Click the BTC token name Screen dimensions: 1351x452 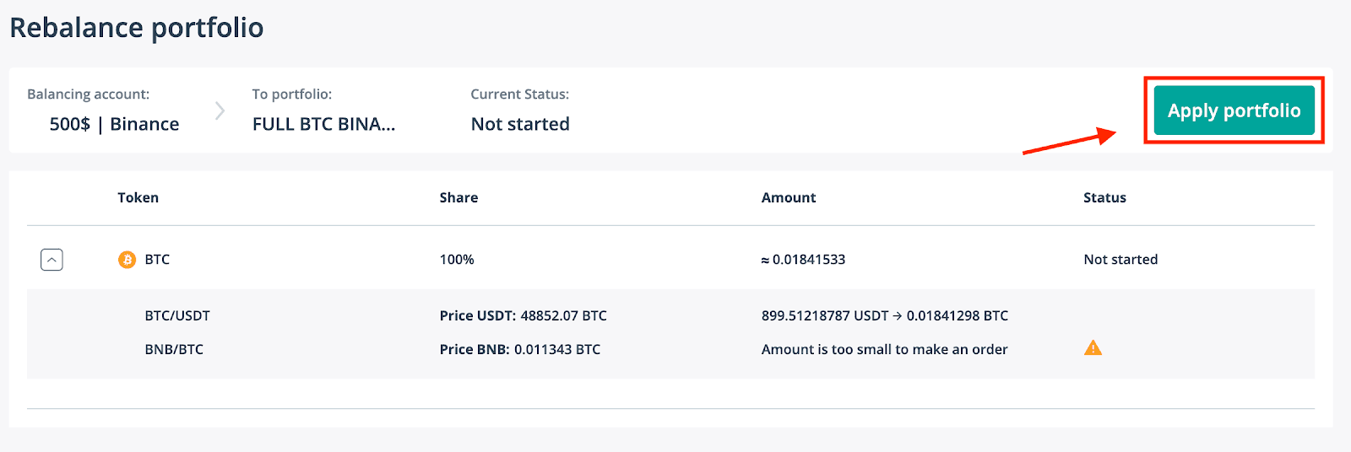point(157,260)
